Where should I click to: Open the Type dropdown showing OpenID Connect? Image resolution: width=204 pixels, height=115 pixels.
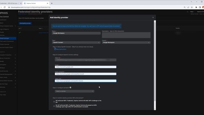[76, 42]
